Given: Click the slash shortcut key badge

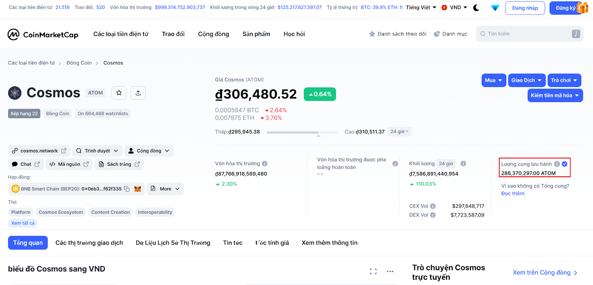Looking at the screenshot, I should point(576,34).
